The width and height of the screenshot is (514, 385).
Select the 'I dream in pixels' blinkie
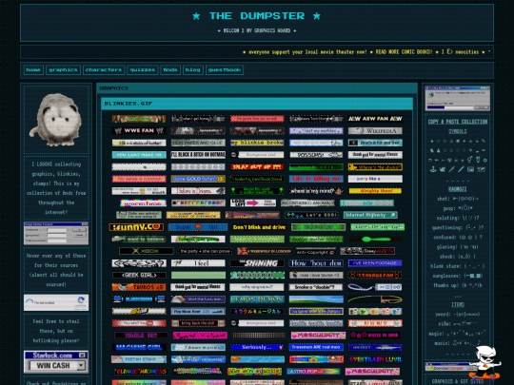tap(198, 347)
